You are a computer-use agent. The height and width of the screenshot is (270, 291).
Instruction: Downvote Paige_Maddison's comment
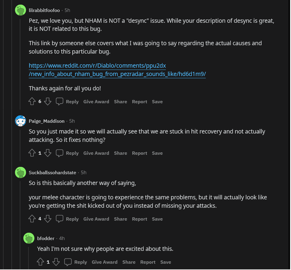pos(48,153)
